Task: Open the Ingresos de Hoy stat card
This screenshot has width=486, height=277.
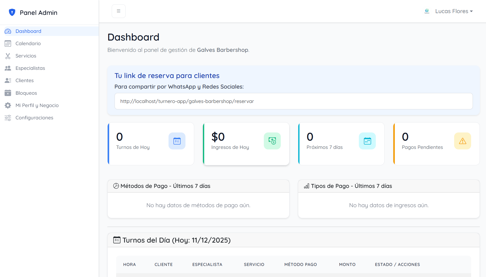Action: coord(246,144)
